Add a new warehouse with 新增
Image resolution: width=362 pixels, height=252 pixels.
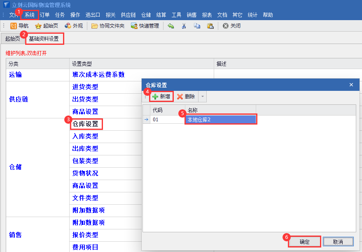[161, 97]
